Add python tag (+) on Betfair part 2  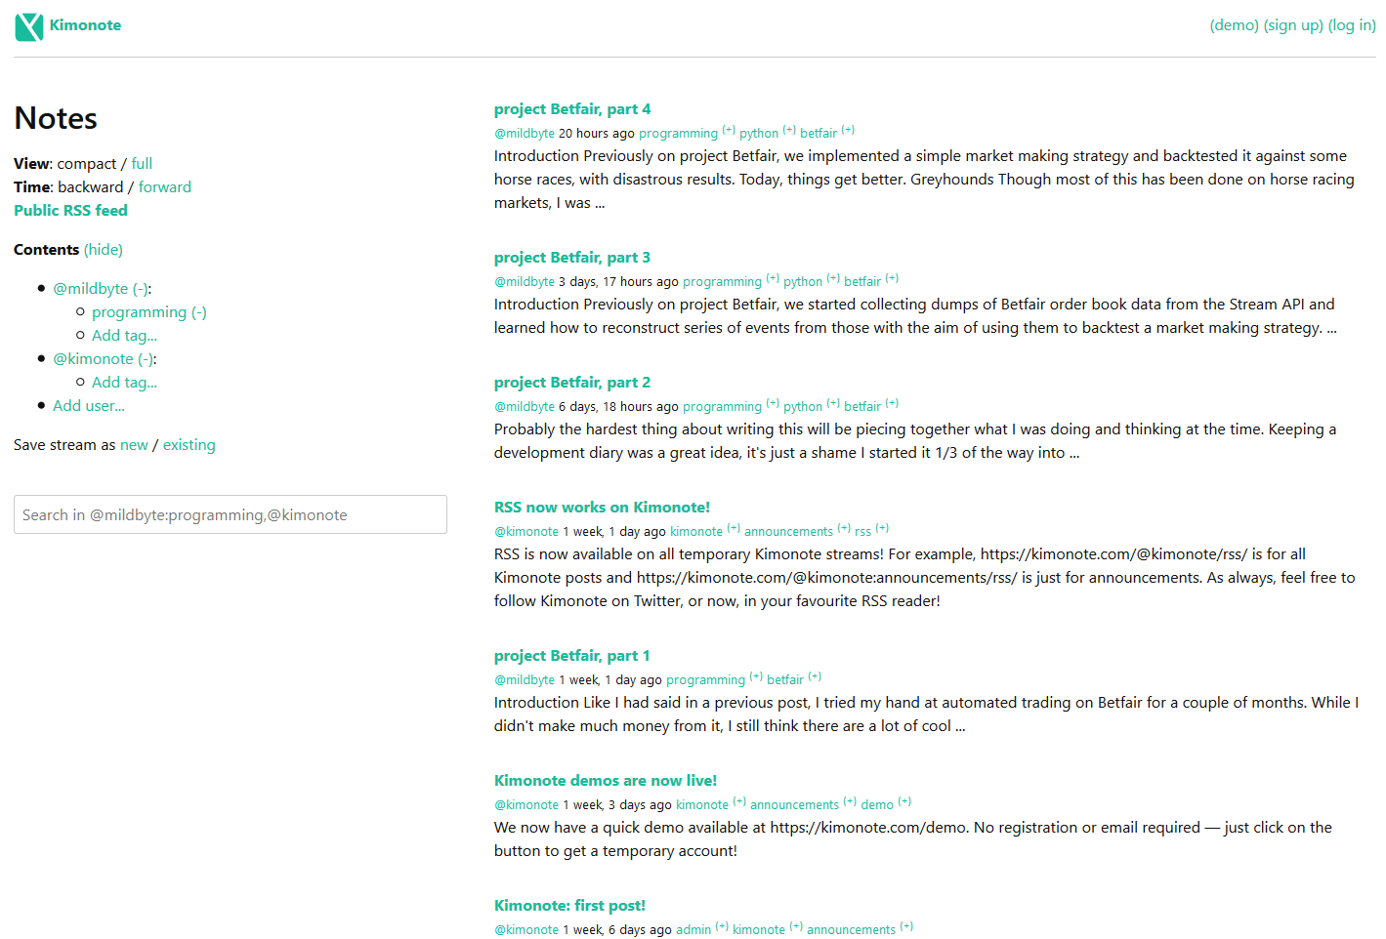833,403
